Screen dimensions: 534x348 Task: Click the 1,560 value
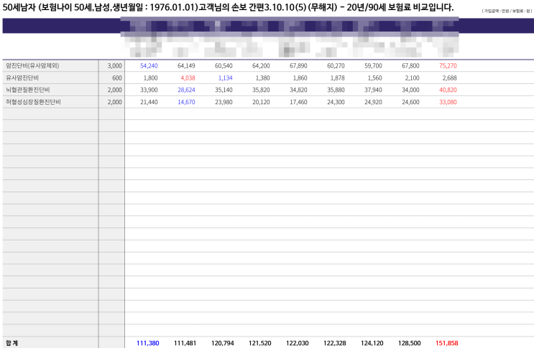pyautogui.click(x=375, y=77)
